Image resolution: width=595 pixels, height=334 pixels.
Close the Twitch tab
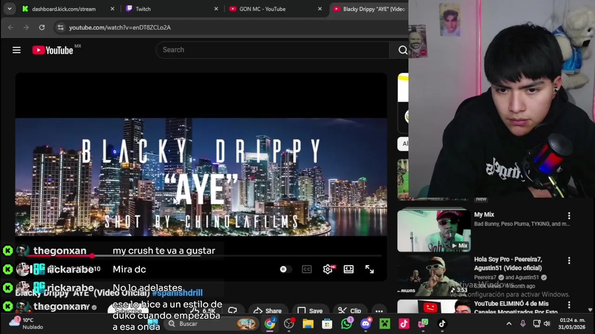point(216,9)
